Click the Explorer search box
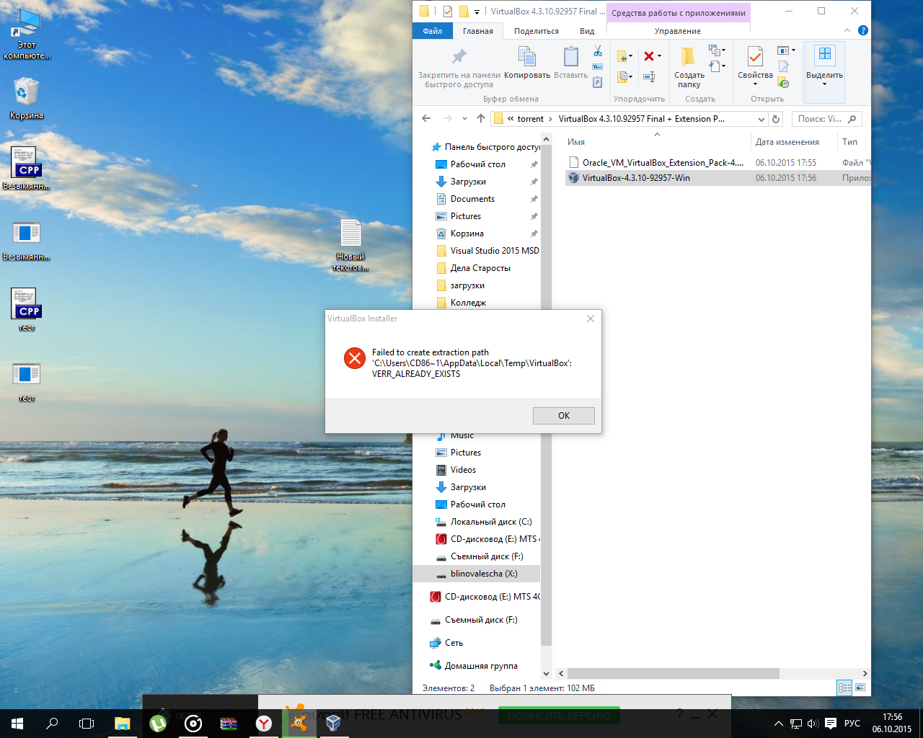923x738 pixels. click(827, 119)
